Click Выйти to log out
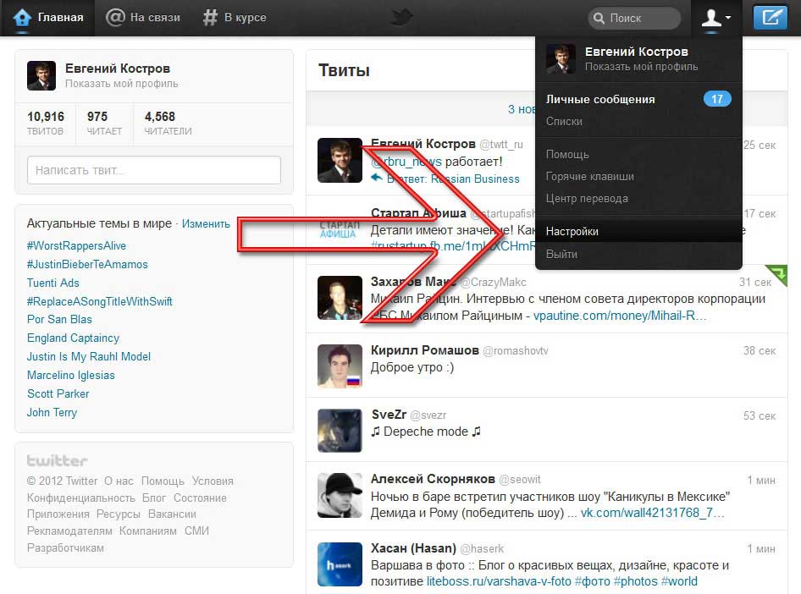Image resolution: width=801 pixels, height=594 pixels. click(x=561, y=254)
